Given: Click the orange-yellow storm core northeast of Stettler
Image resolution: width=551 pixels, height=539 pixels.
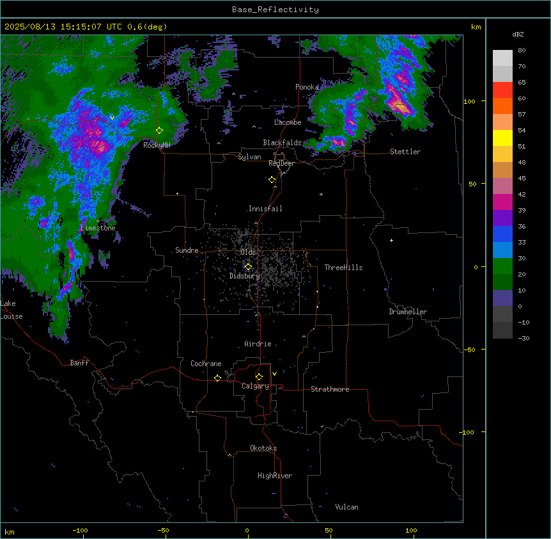Looking at the screenshot, I should pyautogui.click(x=402, y=109).
